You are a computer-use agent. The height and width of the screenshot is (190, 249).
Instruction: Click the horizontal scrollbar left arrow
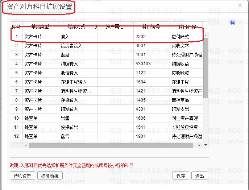26,145
